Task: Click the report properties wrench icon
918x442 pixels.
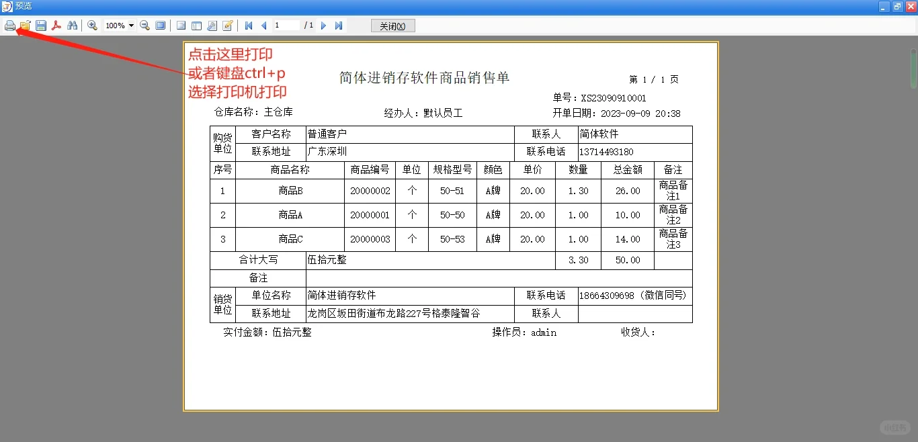Action: point(212,26)
